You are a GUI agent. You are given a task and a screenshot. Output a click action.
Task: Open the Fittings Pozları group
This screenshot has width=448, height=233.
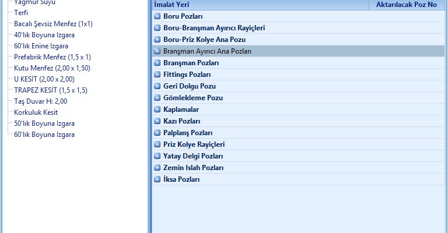[x=157, y=75]
